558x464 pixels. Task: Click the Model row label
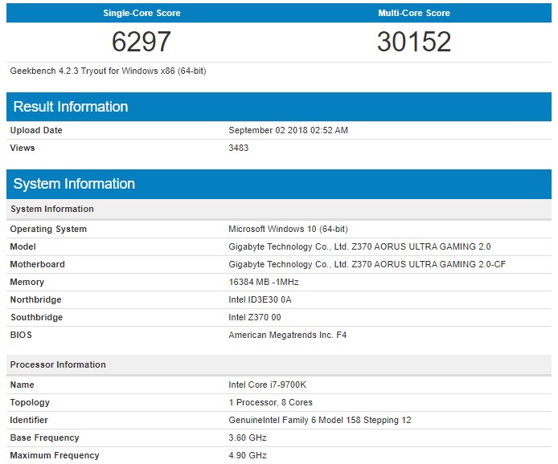tap(23, 247)
